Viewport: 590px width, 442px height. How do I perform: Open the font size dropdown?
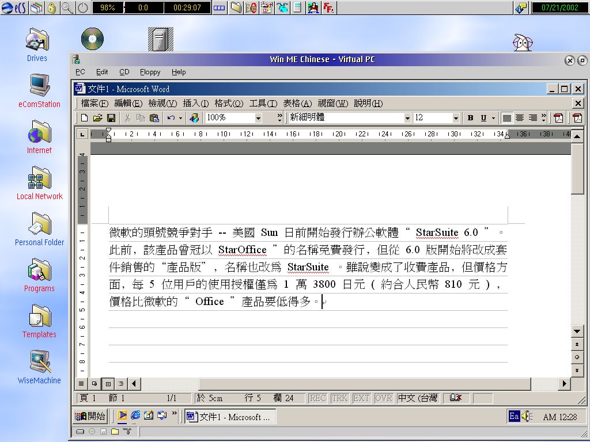[456, 118]
